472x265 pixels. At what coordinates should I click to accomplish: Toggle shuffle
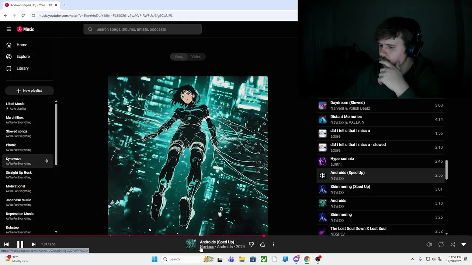tap(452, 244)
